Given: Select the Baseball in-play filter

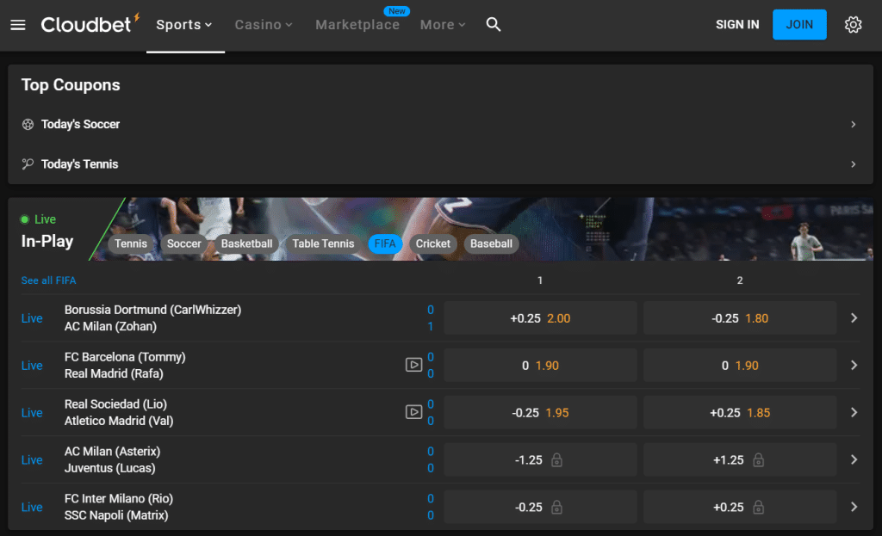Looking at the screenshot, I should [x=491, y=243].
